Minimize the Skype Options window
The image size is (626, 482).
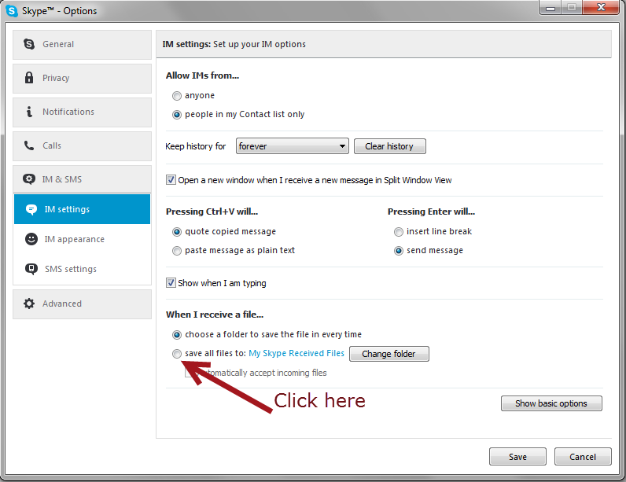tap(551, 7)
